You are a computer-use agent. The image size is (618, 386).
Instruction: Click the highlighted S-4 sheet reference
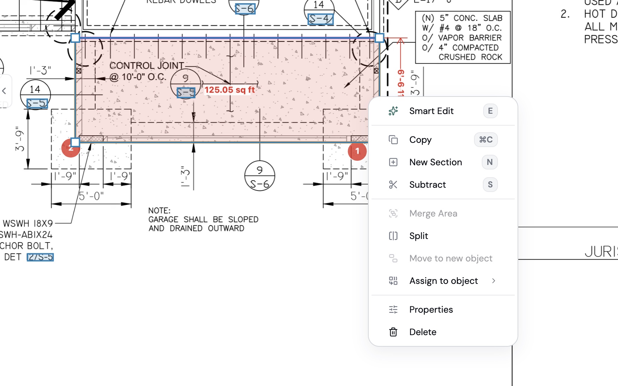tap(321, 19)
